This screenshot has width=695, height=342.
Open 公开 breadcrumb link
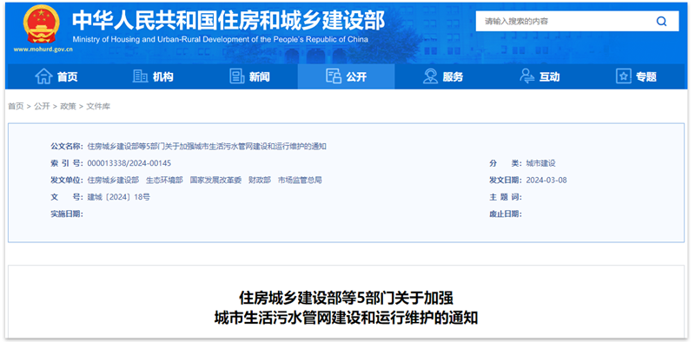pos(42,106)
